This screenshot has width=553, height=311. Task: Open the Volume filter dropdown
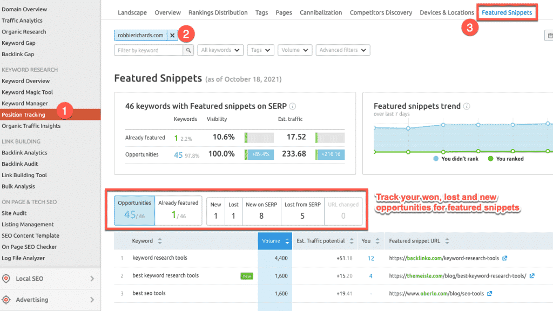click(x=294, y=50)
